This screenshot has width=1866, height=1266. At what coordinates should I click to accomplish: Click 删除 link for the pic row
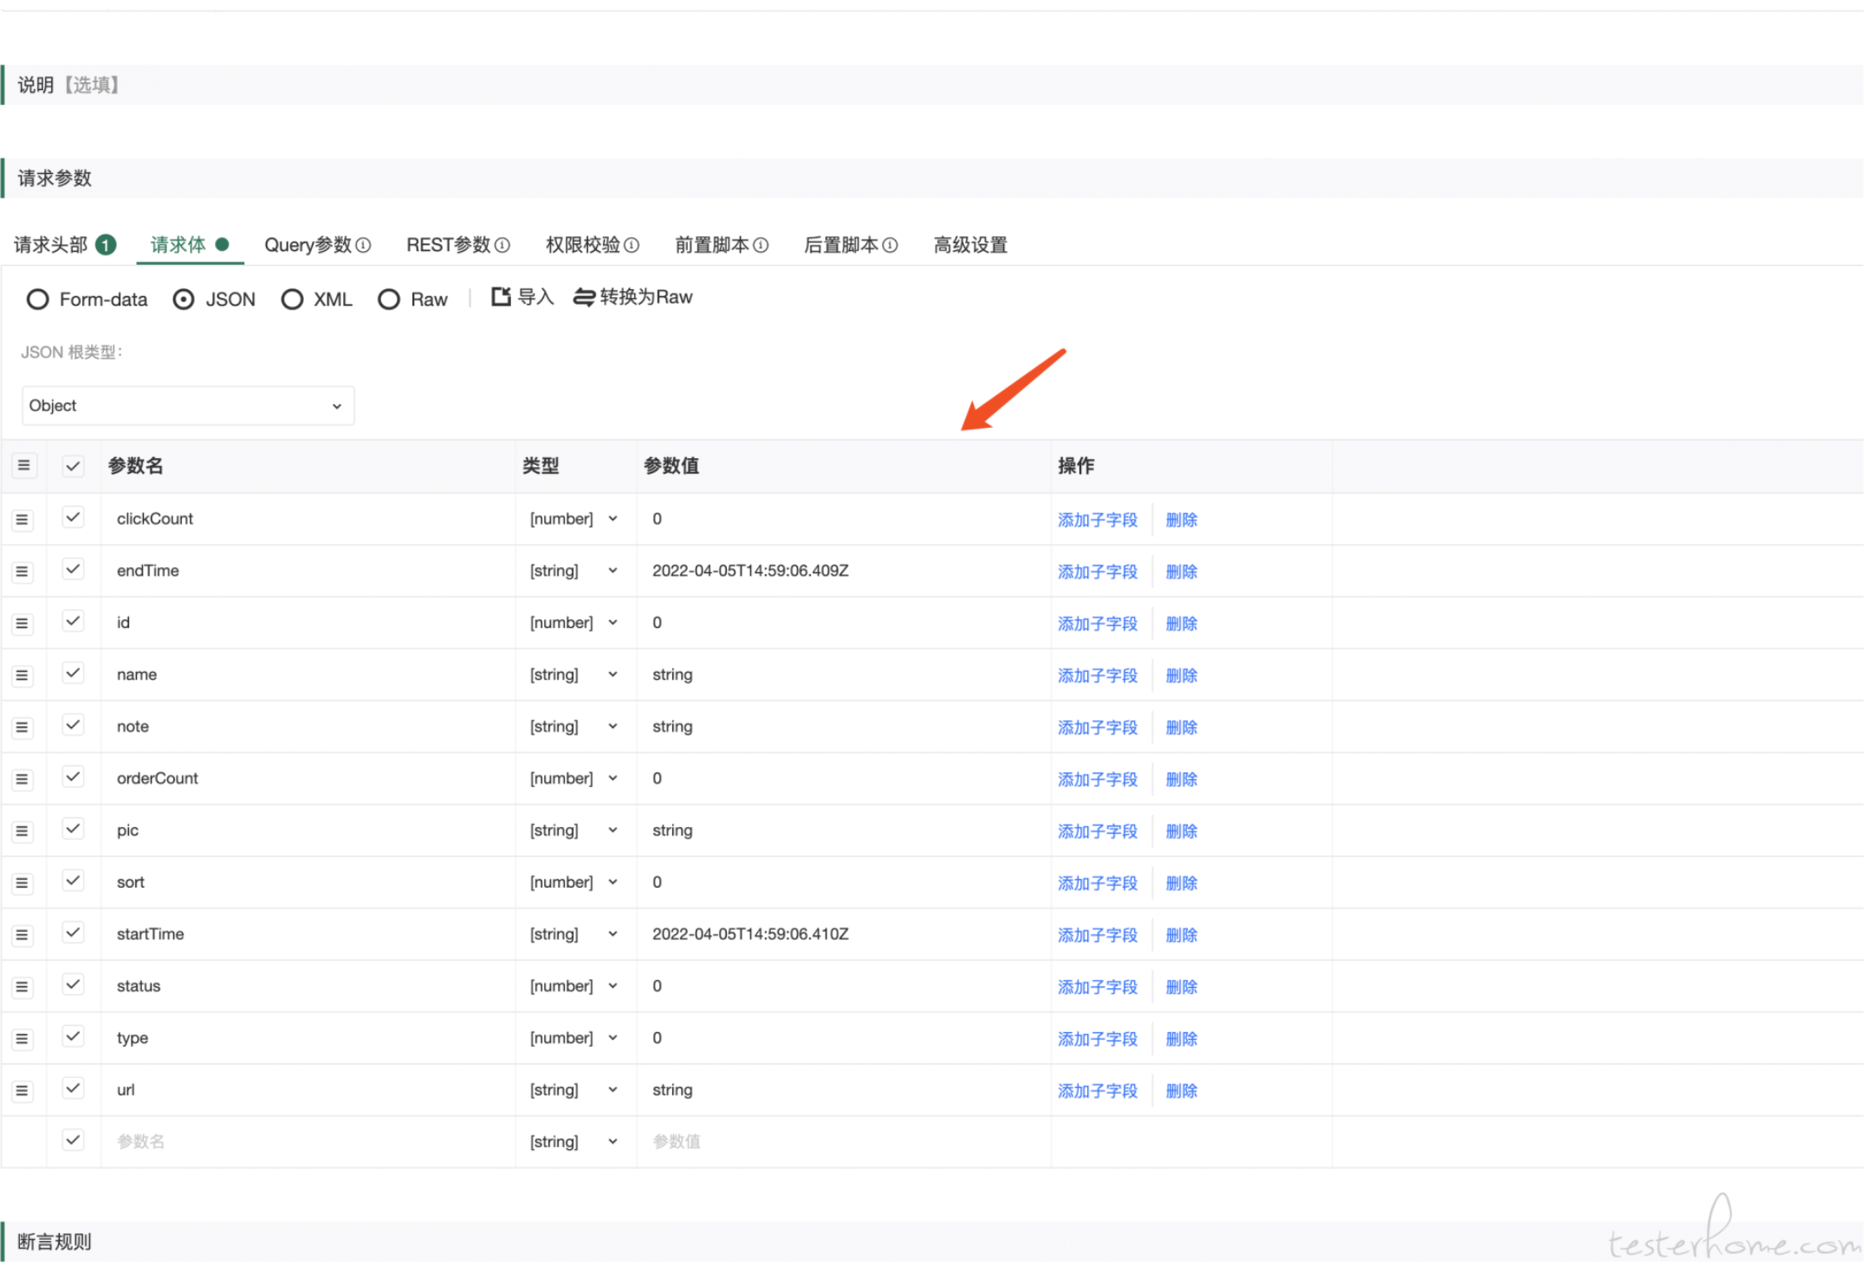tap(1182, 831)
